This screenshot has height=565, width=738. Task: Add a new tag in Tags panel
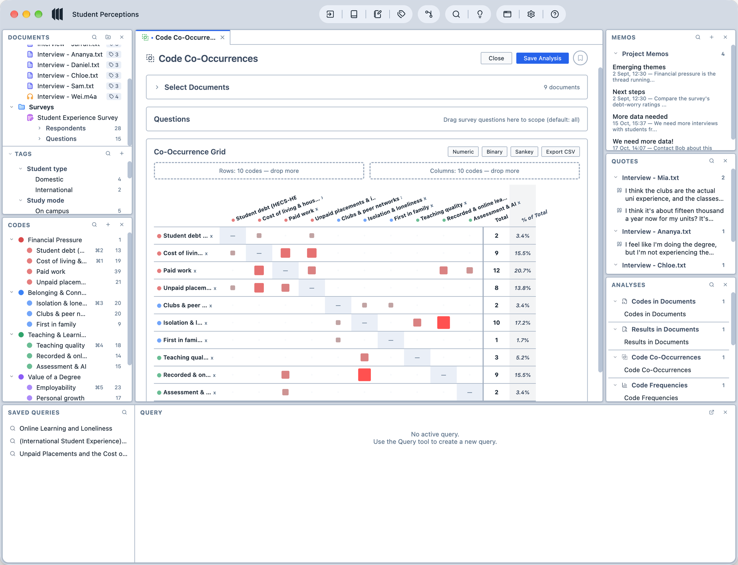click(122, 154)
